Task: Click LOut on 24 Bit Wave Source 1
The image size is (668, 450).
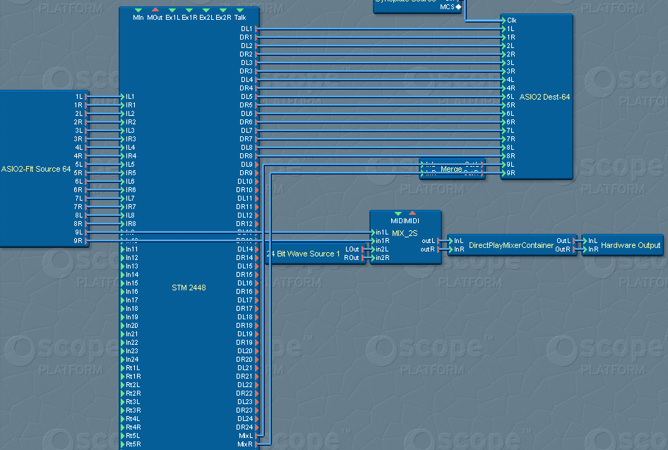Action: (363, 249)
